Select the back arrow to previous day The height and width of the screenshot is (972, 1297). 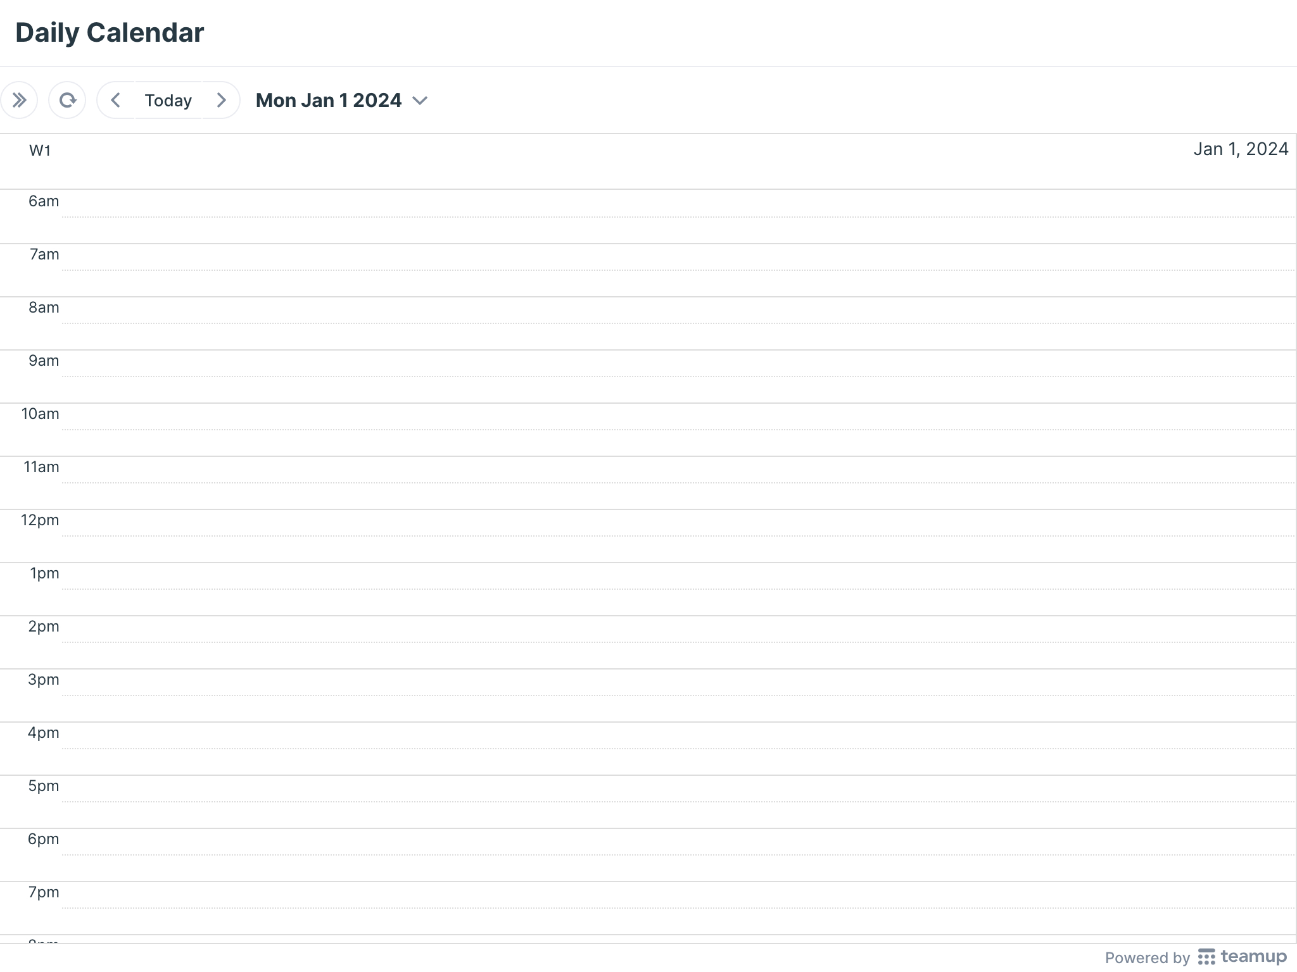pos(115,100)
